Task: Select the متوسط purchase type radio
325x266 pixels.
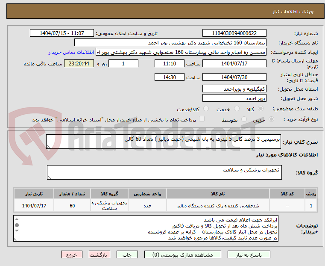Action: pyautogui.click(x=244, y=119)
